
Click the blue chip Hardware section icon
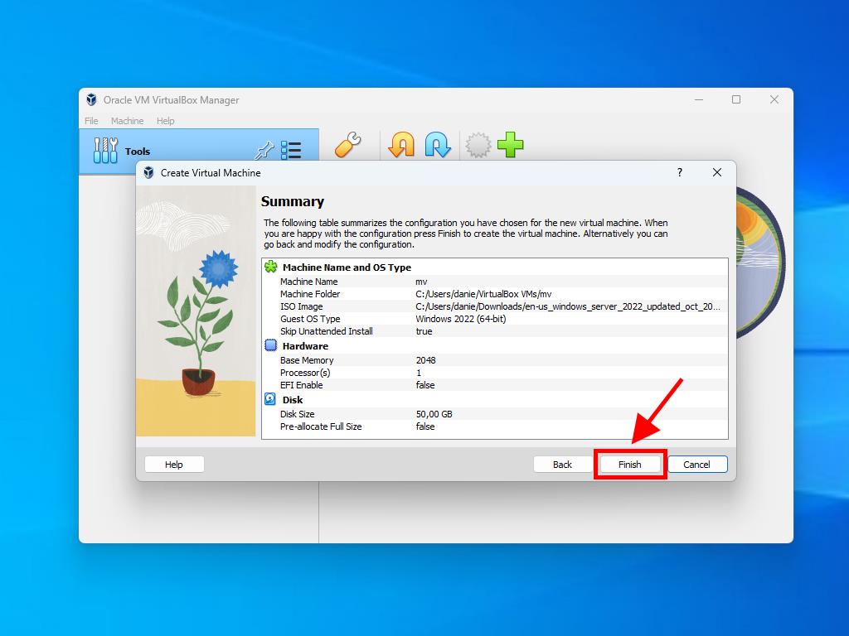[271, 345]
